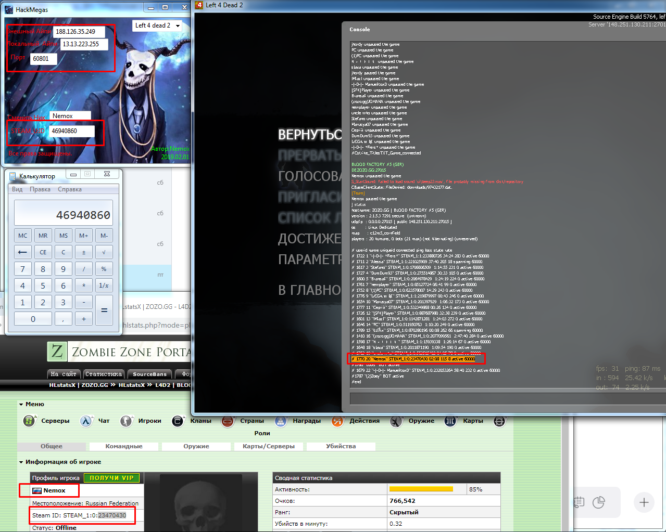
Task: Click calculator square root button
Action: pyautogui.click(x=104, y=252)
